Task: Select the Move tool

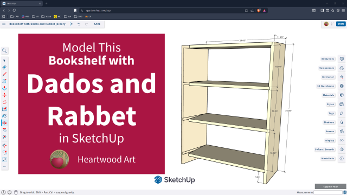Action: pos(4,95)
